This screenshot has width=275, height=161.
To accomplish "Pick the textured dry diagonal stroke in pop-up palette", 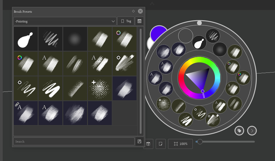I will (179, 106).
